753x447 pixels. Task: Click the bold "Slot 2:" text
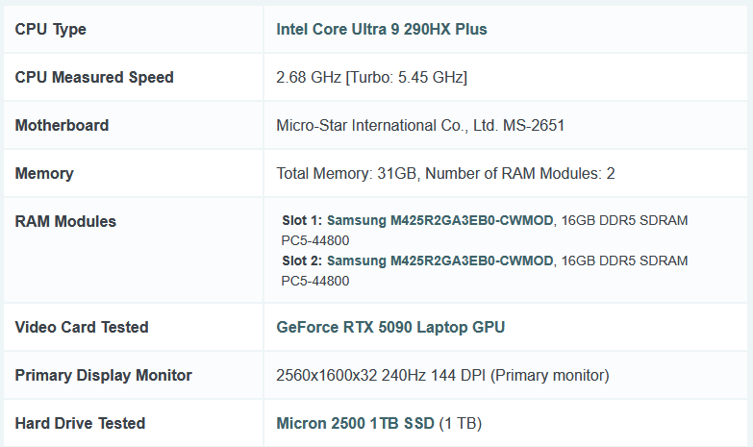point(302,261)
